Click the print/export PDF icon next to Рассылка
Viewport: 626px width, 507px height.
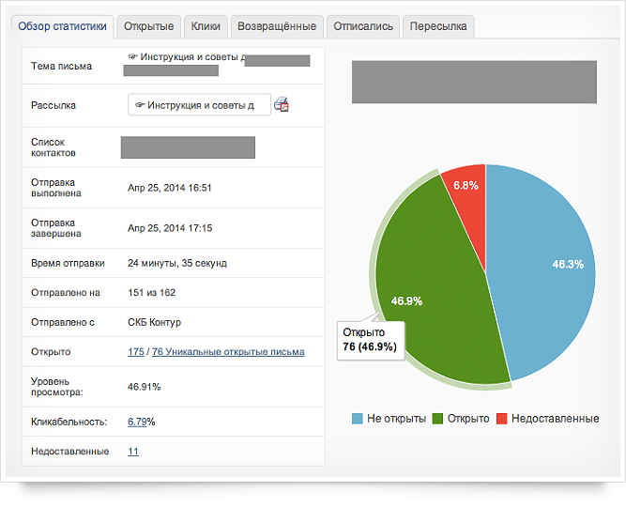pos(282,104)
